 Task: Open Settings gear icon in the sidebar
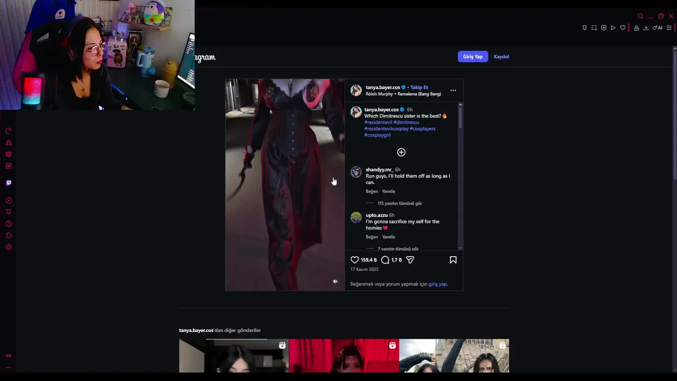pos(8,247)
